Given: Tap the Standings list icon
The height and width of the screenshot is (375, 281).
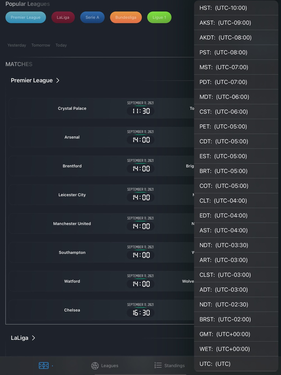Looking at the screenshot, I should (158, 365).
